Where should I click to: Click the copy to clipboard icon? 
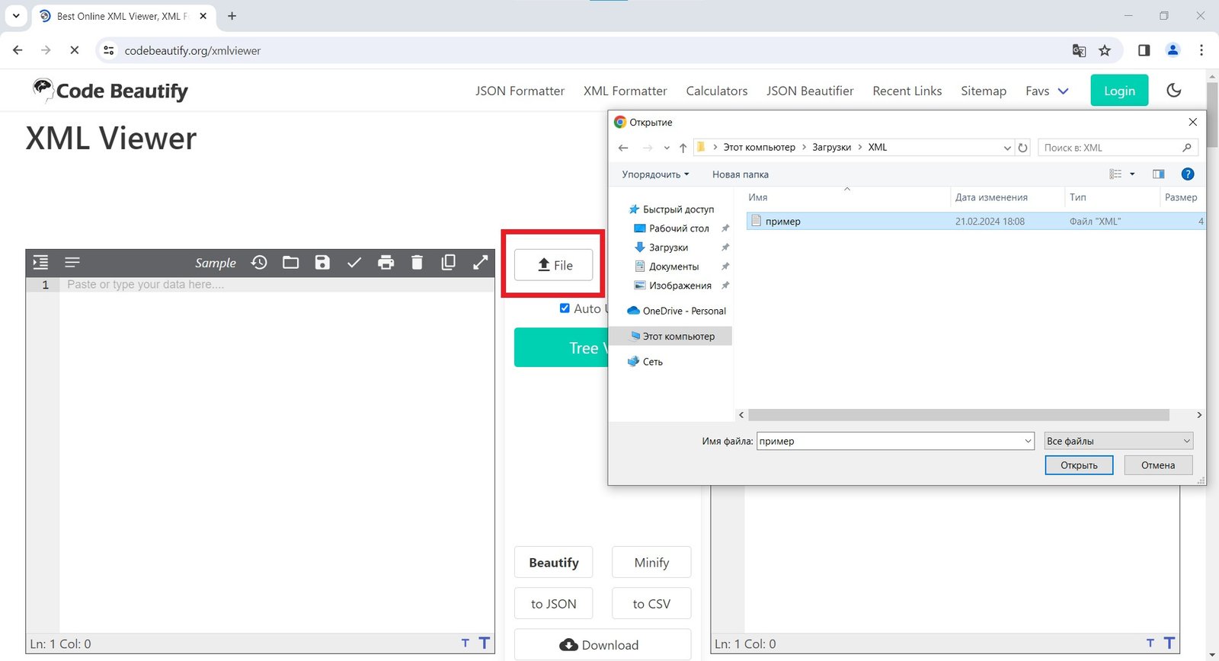(448, 263)
